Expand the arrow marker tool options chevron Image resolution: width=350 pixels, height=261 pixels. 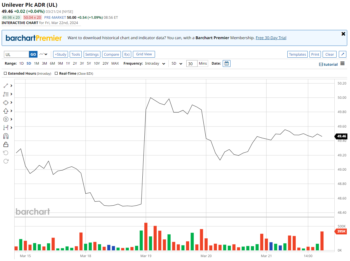pyautogui.click(x=11, y=111)
